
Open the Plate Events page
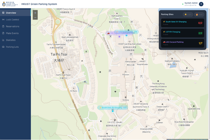click(15, 33)
